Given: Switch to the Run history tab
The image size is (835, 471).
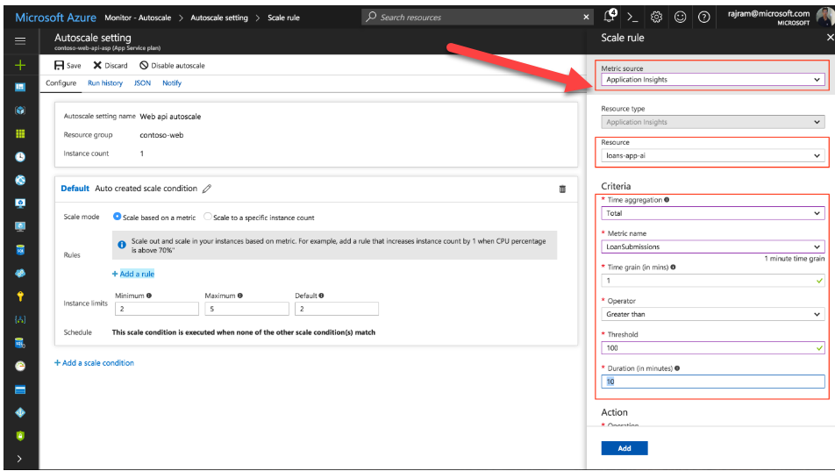Looking at the screenshot, I should (x=105, y=83).
